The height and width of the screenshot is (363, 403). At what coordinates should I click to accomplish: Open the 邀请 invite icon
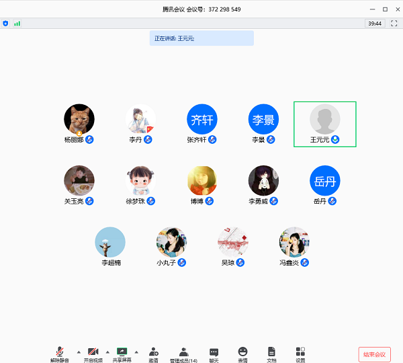154,352
